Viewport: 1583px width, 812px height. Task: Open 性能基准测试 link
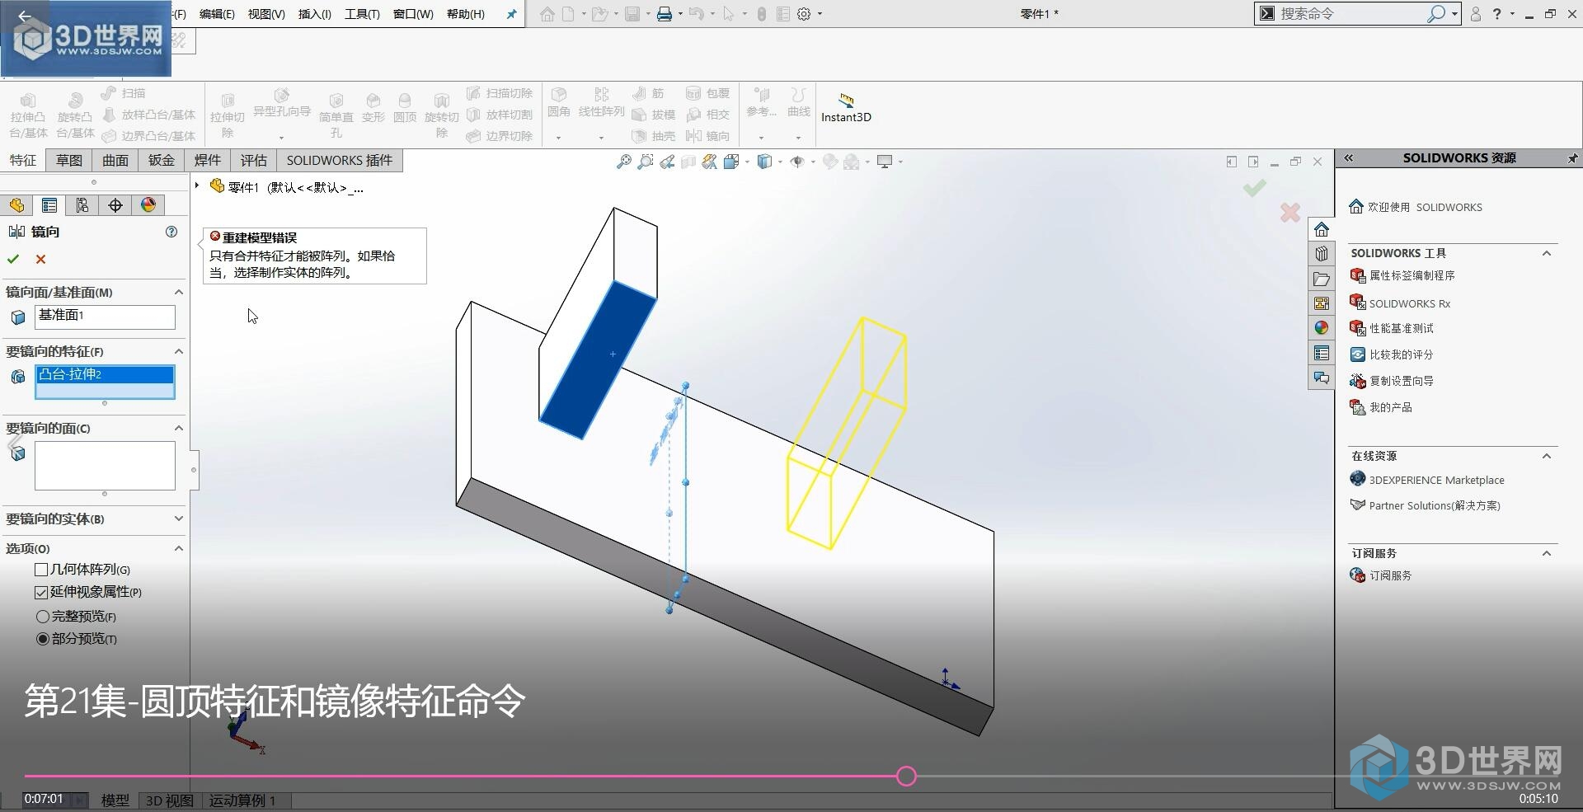click(x=1401, y=328)
